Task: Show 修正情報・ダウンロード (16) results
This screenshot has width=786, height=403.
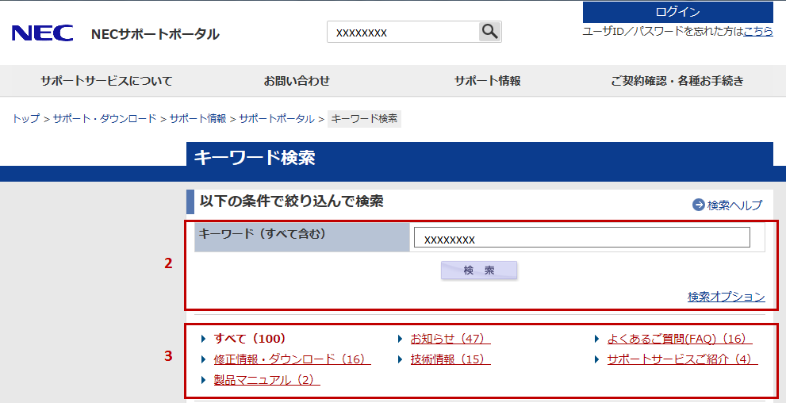Action: coord(288,359)
